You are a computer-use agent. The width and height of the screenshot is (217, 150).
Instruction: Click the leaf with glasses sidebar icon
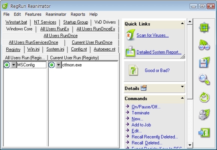[x=204, y=45]
